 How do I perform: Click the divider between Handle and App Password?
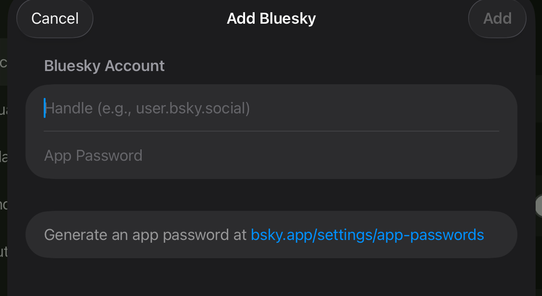click(x=271, y=132)
